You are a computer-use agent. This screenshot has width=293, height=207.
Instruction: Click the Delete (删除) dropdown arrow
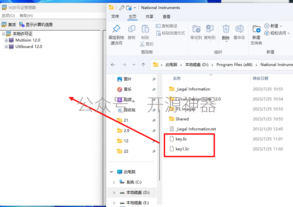(226, 41)
